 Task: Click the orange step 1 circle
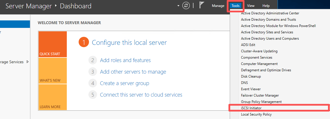coord(84,43)
